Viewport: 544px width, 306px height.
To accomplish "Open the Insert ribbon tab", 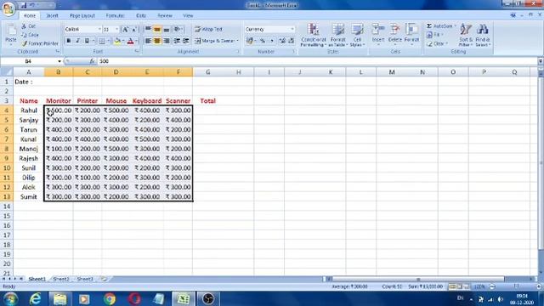I will click(x=52, y=15).
